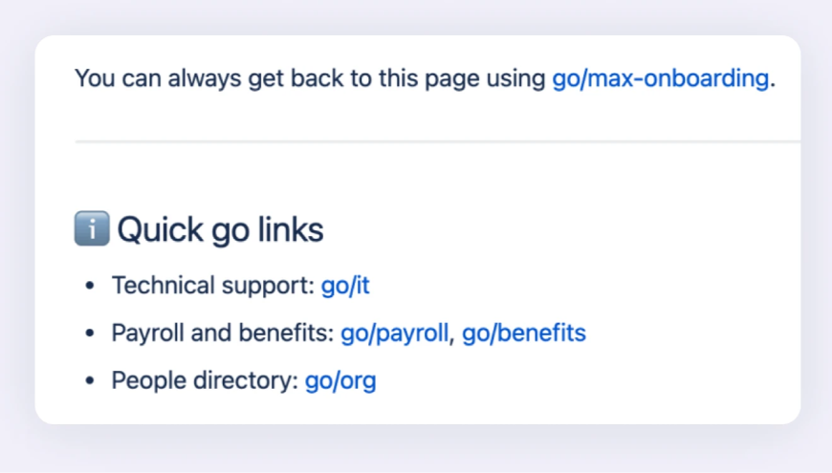Viewport: 832px width, 473px height.
Task: Follow the go/payroll link
Action: pyautogui.click(x=394, y=333)
